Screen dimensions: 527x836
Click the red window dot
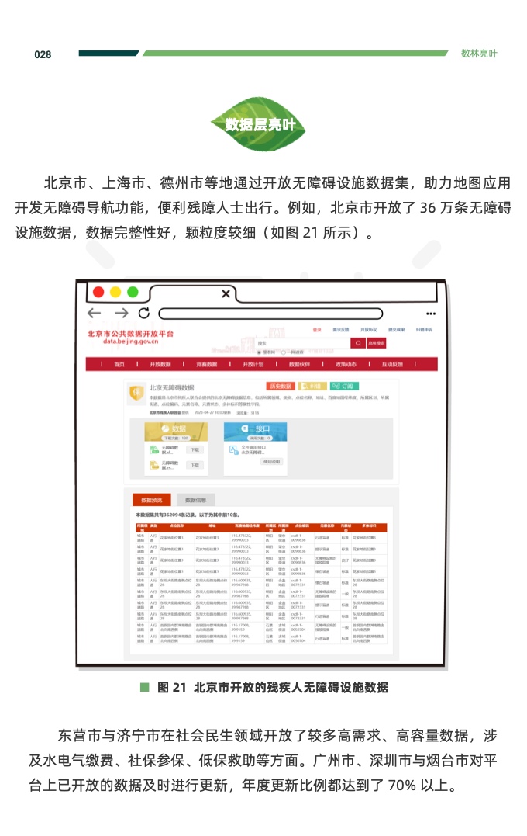pos(98,292)
